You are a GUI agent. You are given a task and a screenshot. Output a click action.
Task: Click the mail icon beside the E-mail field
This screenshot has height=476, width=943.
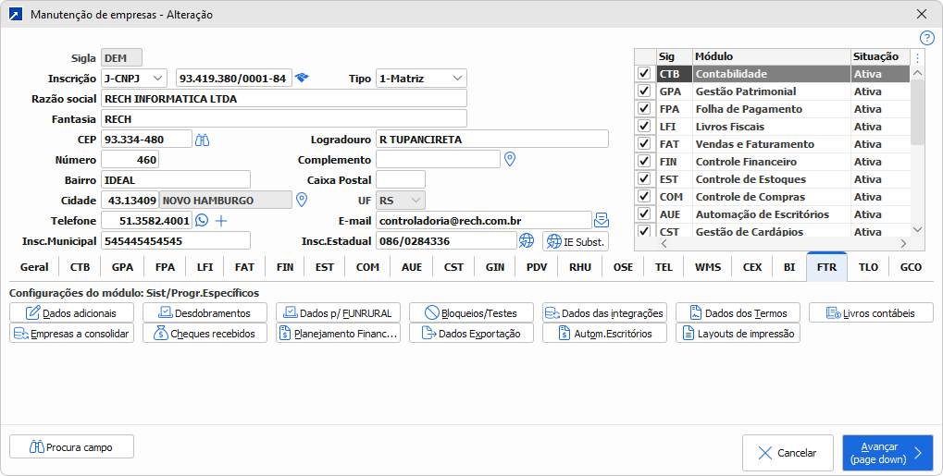point(602,220)
